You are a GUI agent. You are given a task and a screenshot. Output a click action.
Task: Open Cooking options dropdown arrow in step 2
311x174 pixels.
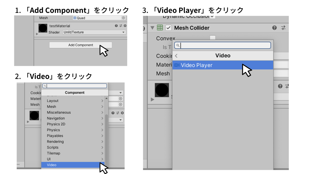(121, 93)
